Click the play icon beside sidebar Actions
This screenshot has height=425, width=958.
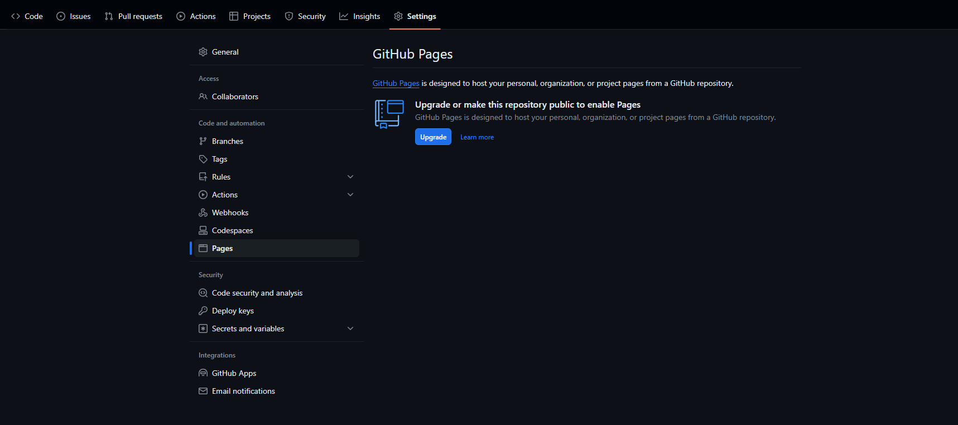[x=203, y=195]
